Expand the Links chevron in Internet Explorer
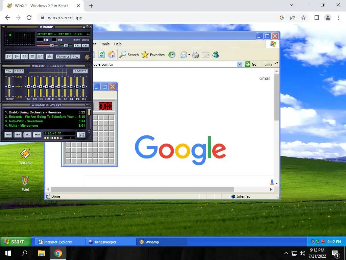 tap(277, 63)
